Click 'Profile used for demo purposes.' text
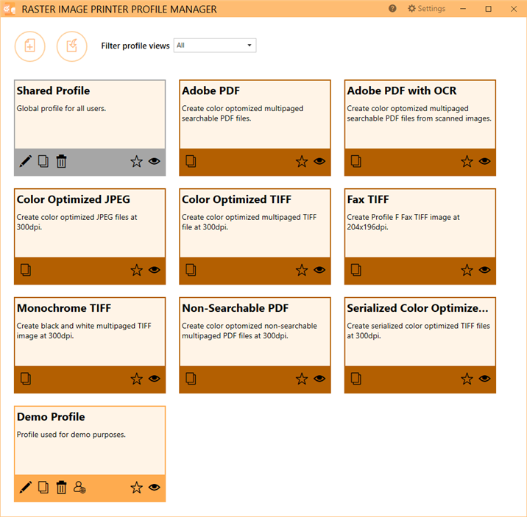Screen dimensions: 527x517 [71, 435]
